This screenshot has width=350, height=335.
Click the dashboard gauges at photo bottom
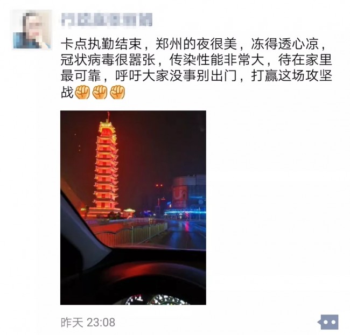click(157, 299)
